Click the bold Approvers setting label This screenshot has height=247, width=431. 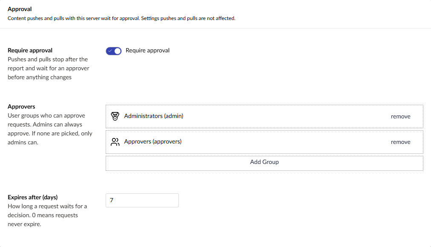point(21,106)
